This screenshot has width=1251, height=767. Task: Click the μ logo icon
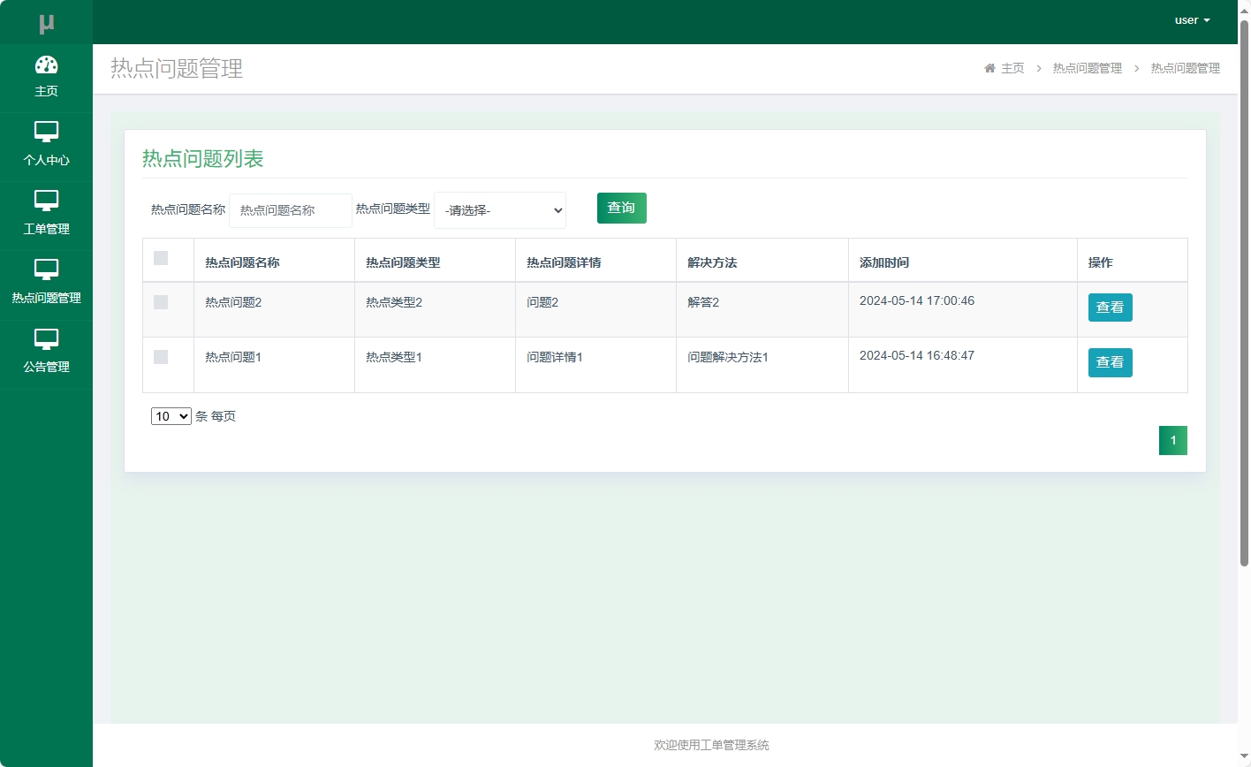click(46, 21)
